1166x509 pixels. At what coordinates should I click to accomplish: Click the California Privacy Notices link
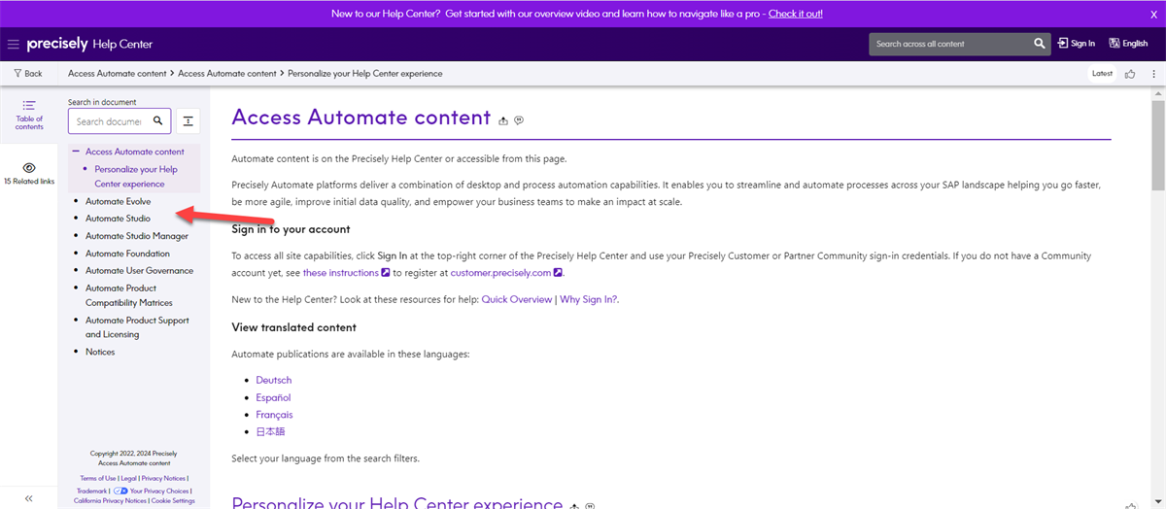click(110, 500)
